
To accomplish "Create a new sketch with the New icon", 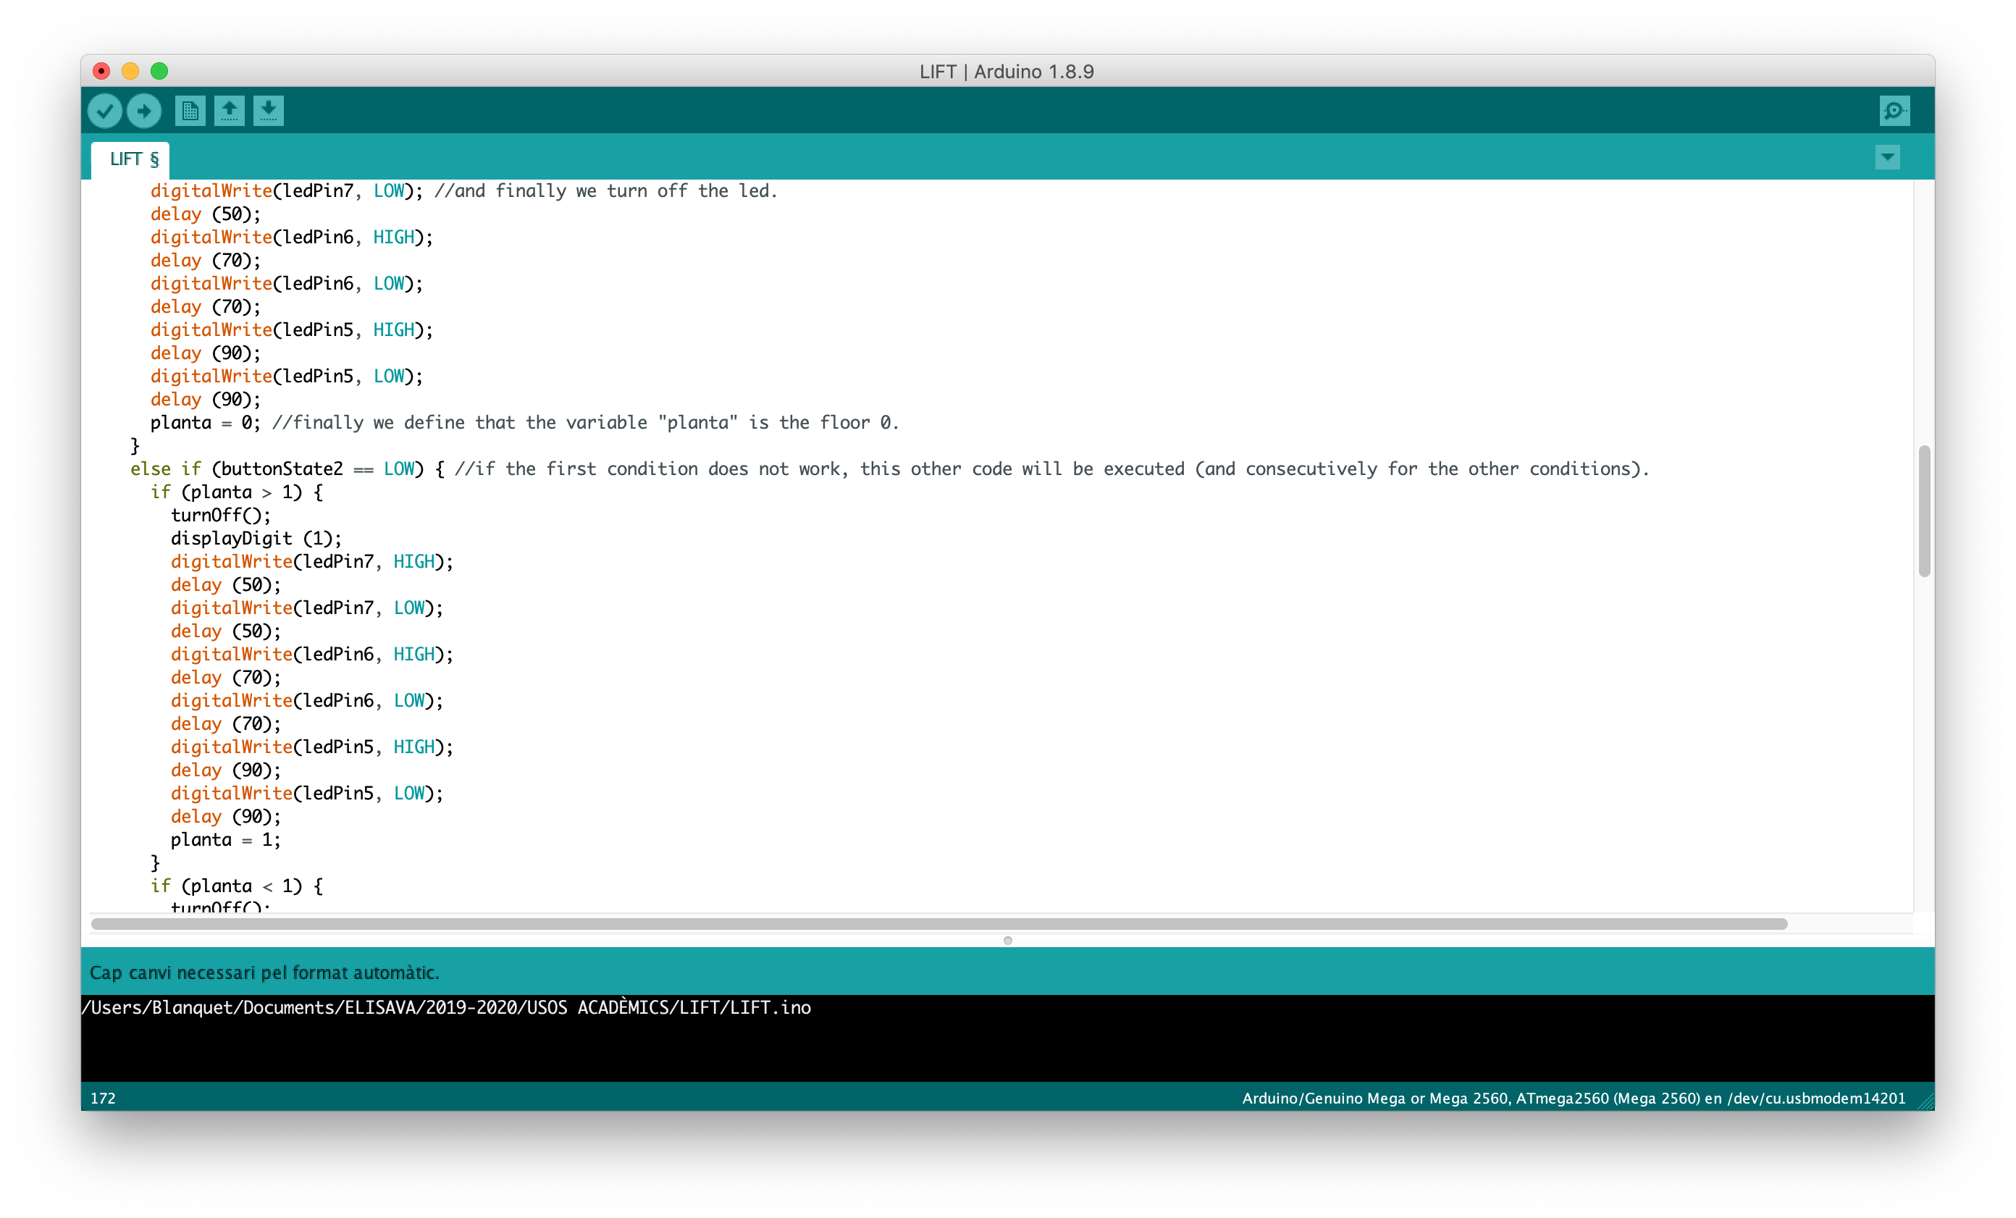I will pos(190,112).
